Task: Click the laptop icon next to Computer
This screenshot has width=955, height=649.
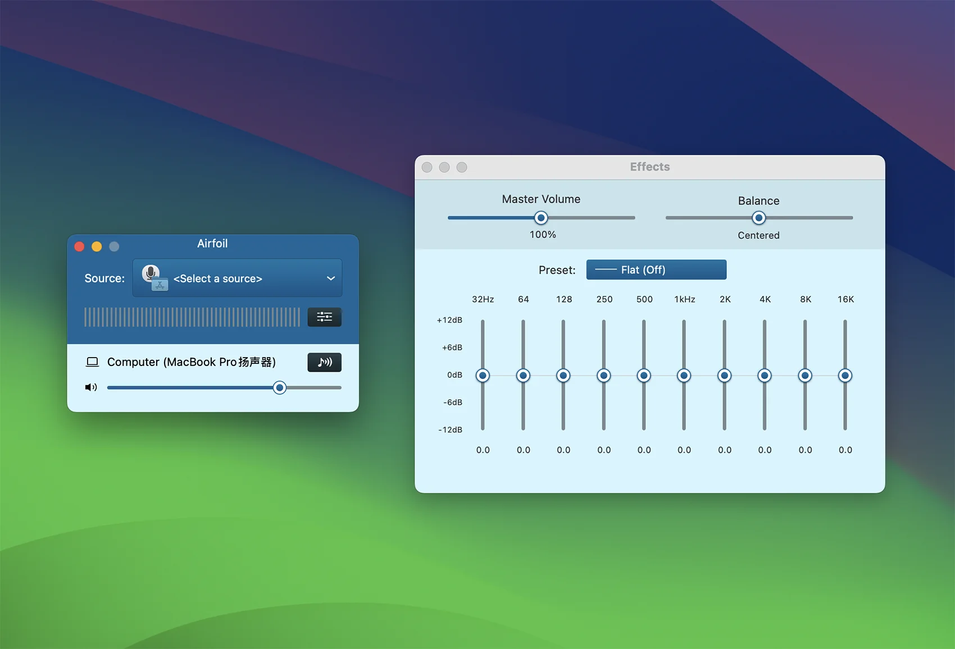Action: click(x=92, y=362)
